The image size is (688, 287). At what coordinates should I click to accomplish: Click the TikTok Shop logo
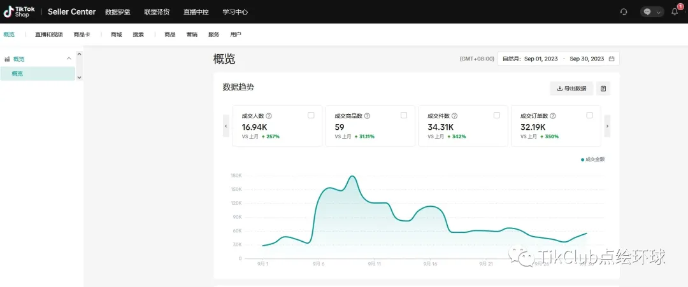coord(21,11)
